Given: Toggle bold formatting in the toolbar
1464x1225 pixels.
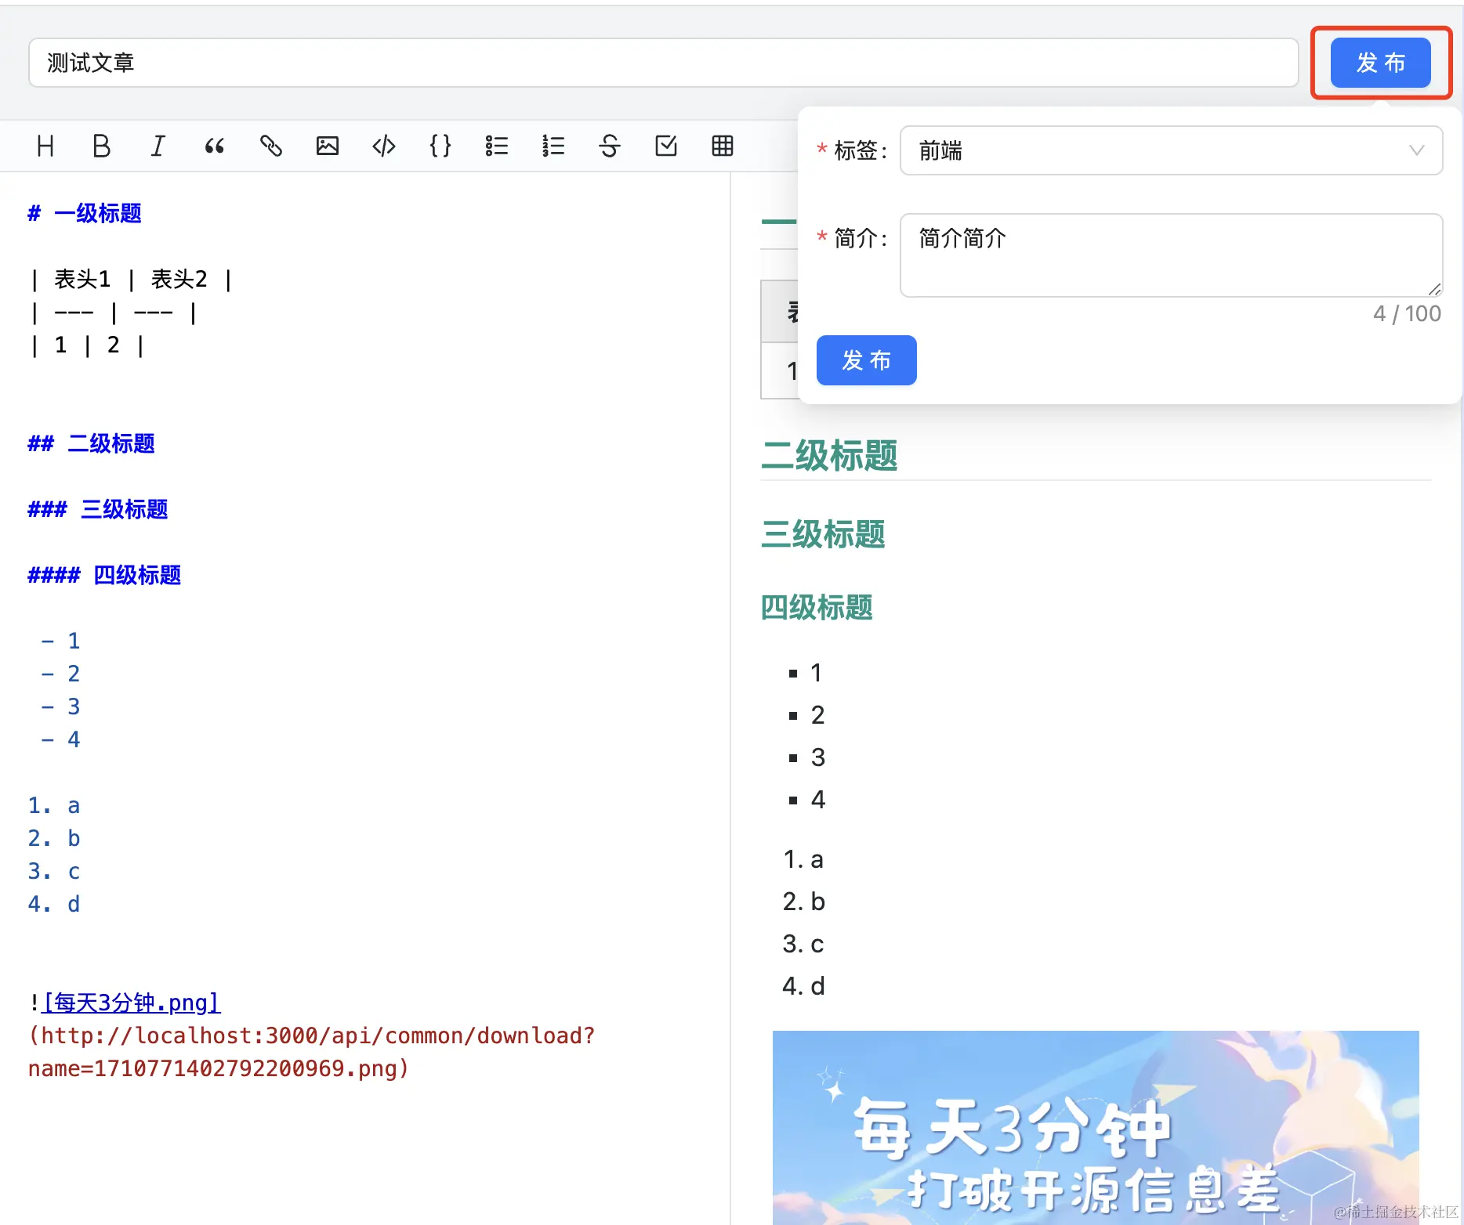Looking at the screenshot, I should 102,146.
